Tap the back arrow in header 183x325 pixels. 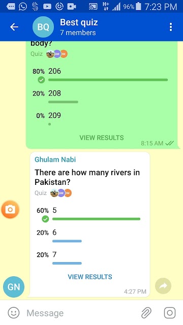click(14, 27)
